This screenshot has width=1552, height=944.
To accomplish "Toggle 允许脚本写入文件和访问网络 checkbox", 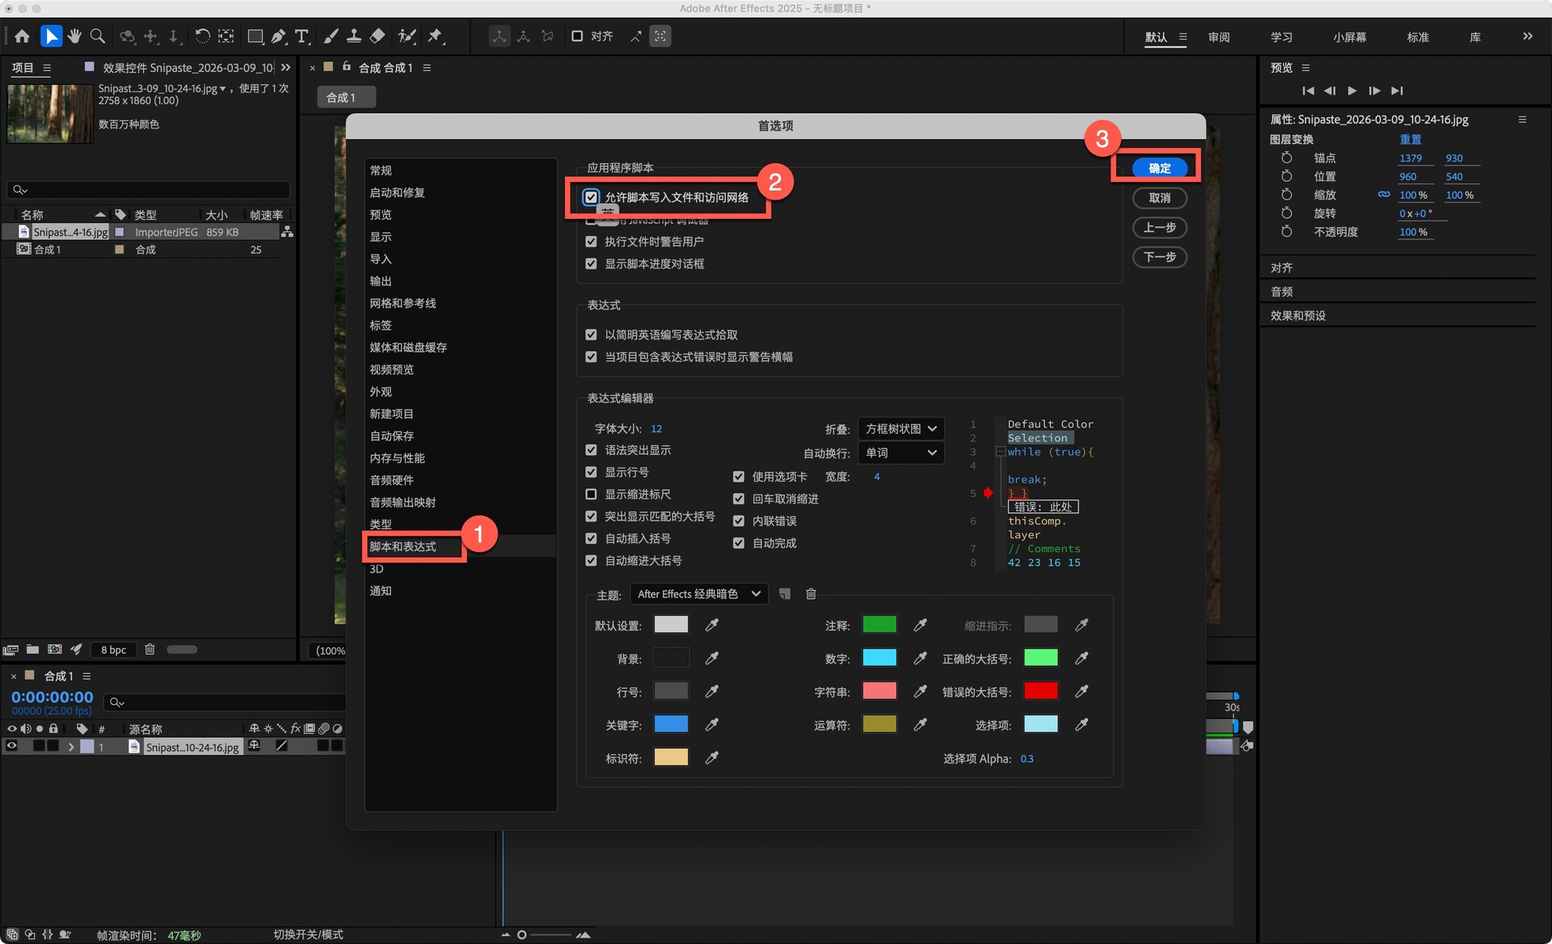I will coord(591,197).
